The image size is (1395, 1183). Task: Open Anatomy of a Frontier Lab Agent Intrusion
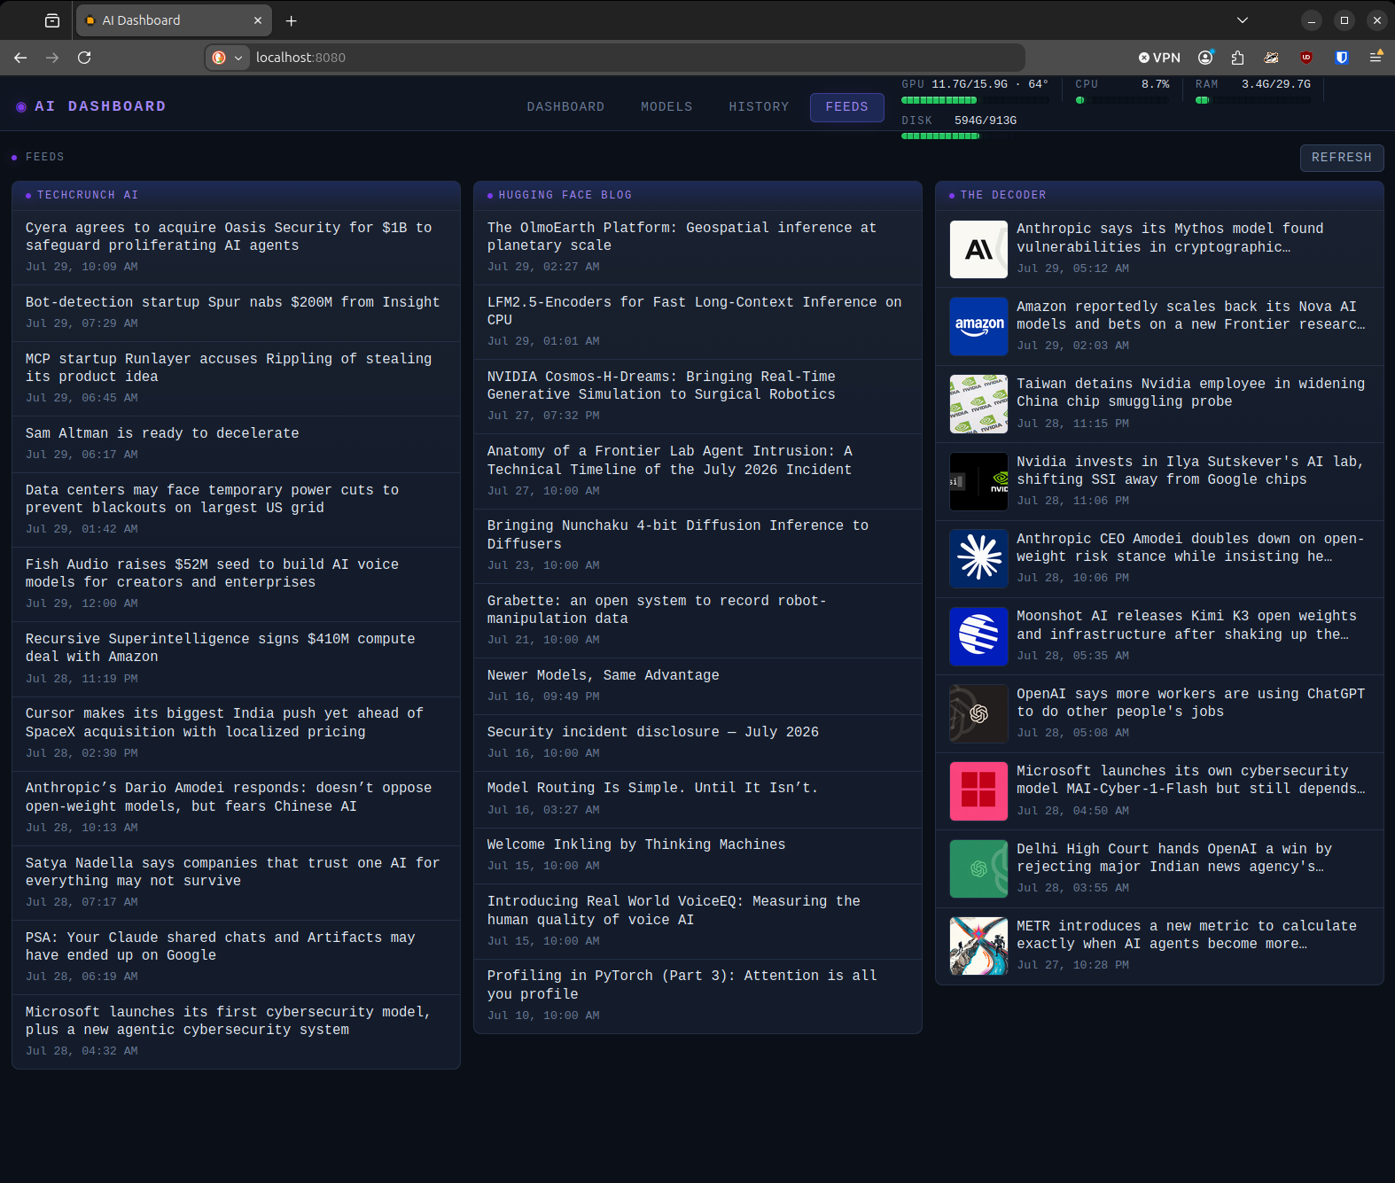pos(697,471)
